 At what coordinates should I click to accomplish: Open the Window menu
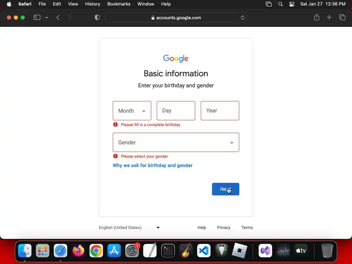coord(146,4)
